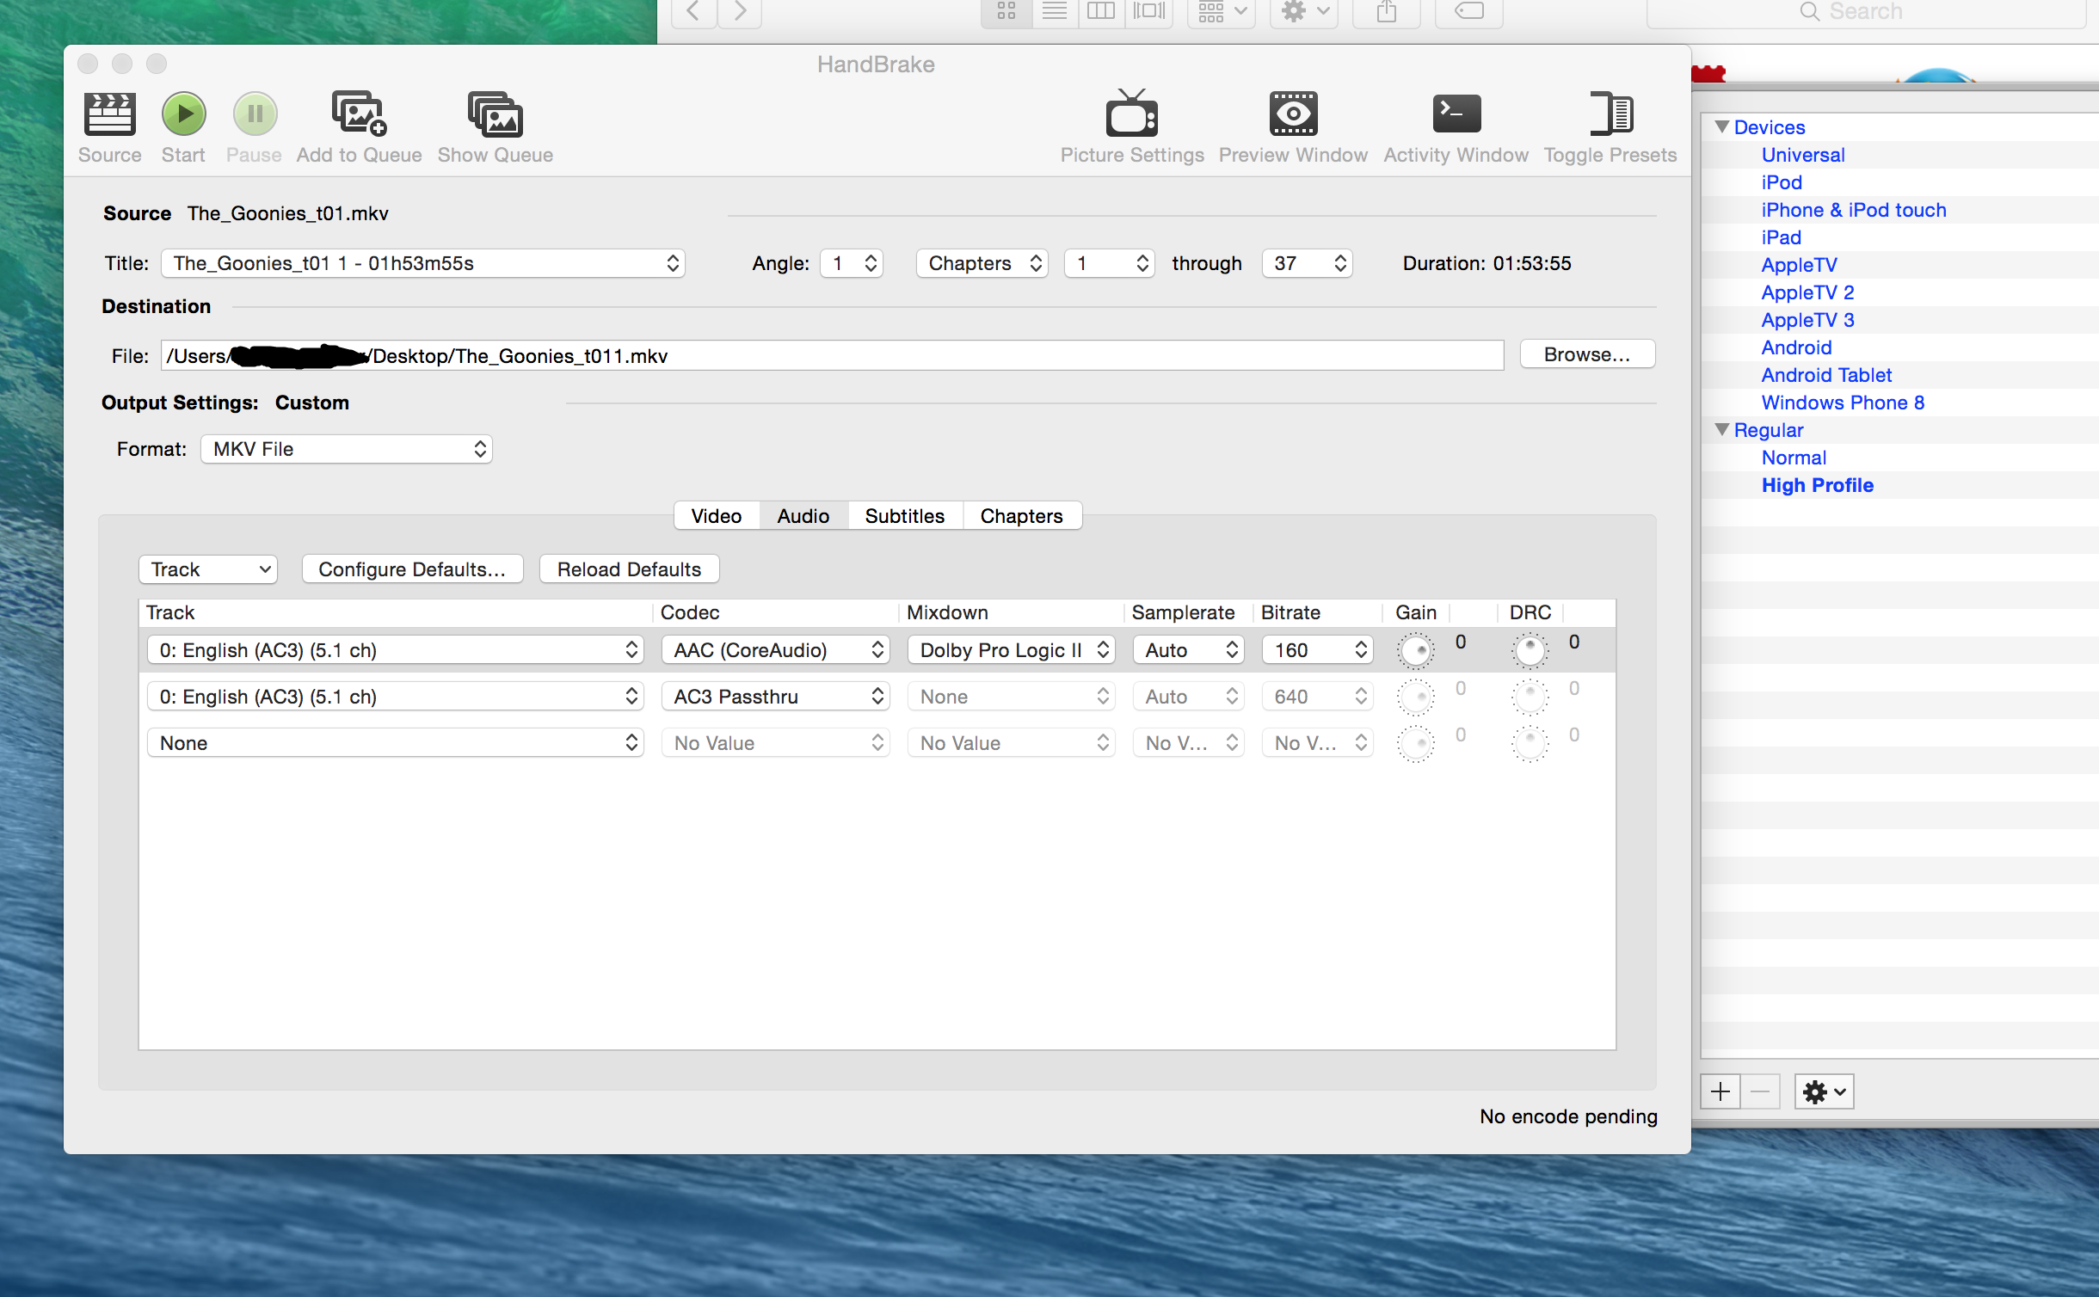The image size is (2099, 1297).
Task: Open Samplerate Auto dropdown for AAC track
Action: (1188, 650)
